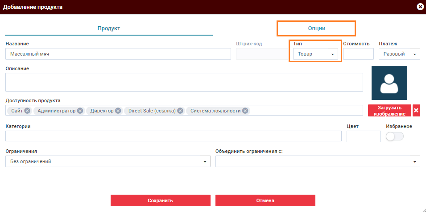Click the Цвет color field
Image resolution: width=426 pixels, height=212 pixels.
[x=363, y=136]
